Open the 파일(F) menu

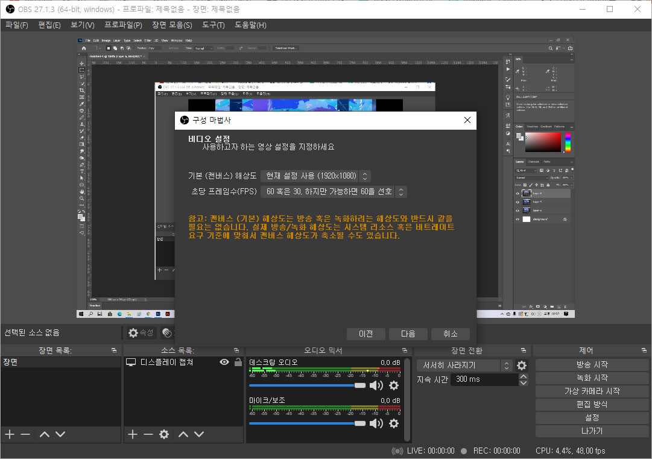17,25
